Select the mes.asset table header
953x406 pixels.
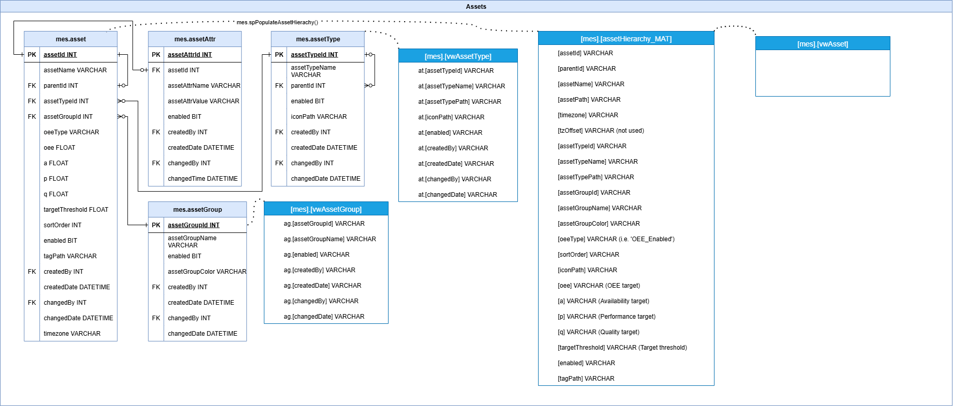(x=71, y=39)
